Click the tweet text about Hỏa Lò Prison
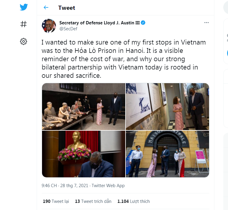Viewport: 228px width, 210px height. (x=123, y=59)
